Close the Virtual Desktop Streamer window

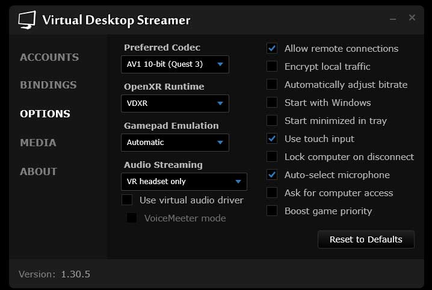pyautogui.click(x=412, y=18)
